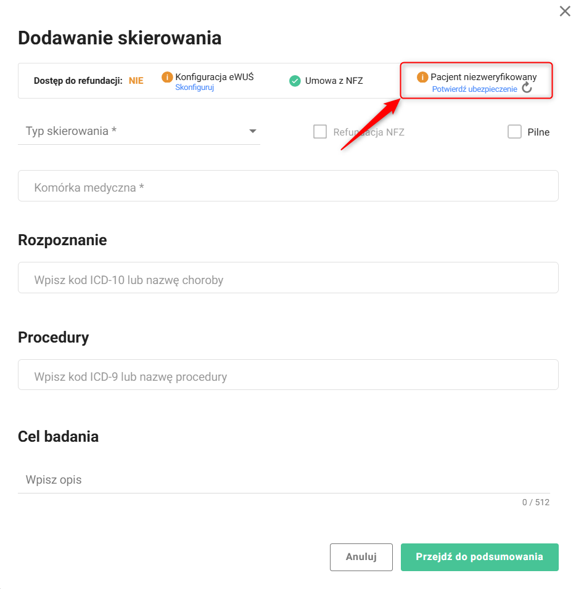576x589 pixels.
Task: Click the refresh insurance verification icon
Action: click(527, 88)
